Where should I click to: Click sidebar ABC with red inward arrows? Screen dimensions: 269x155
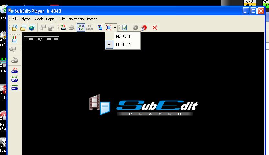tap(15, 70)
